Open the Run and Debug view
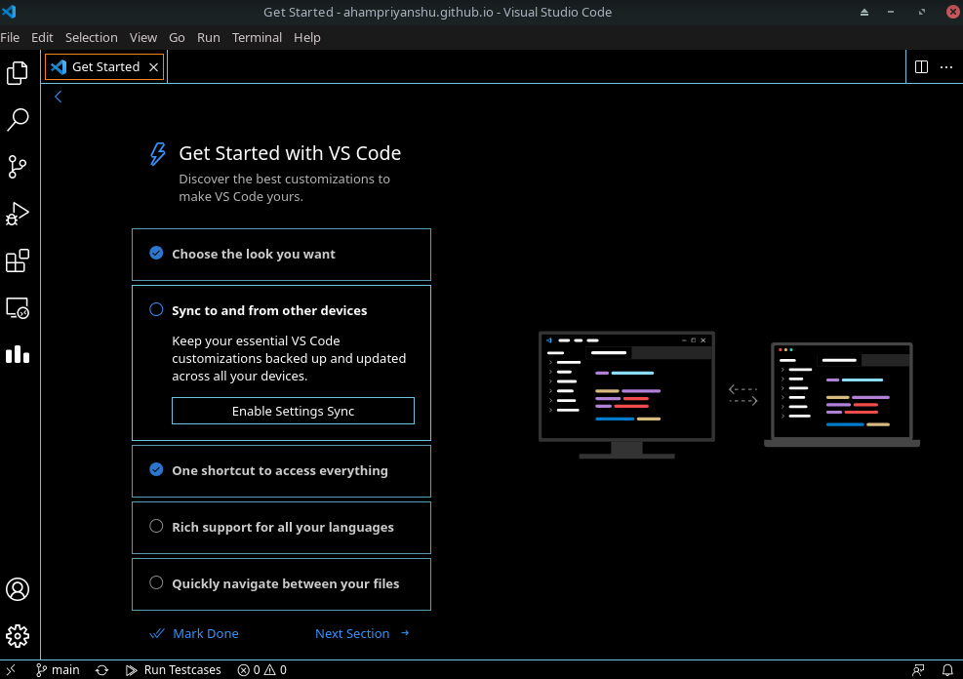Viewport: 963px width, 679px height. point(18,214)
